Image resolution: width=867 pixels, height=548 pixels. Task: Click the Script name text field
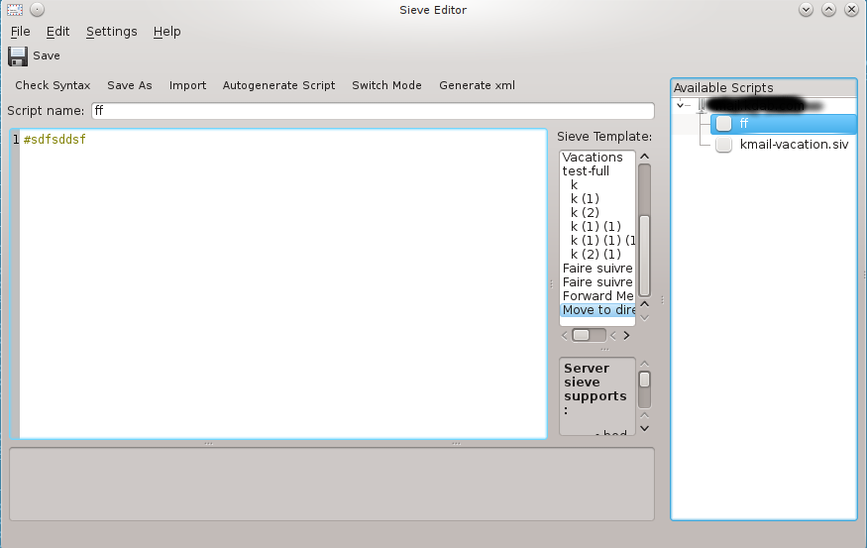[373, 111]
